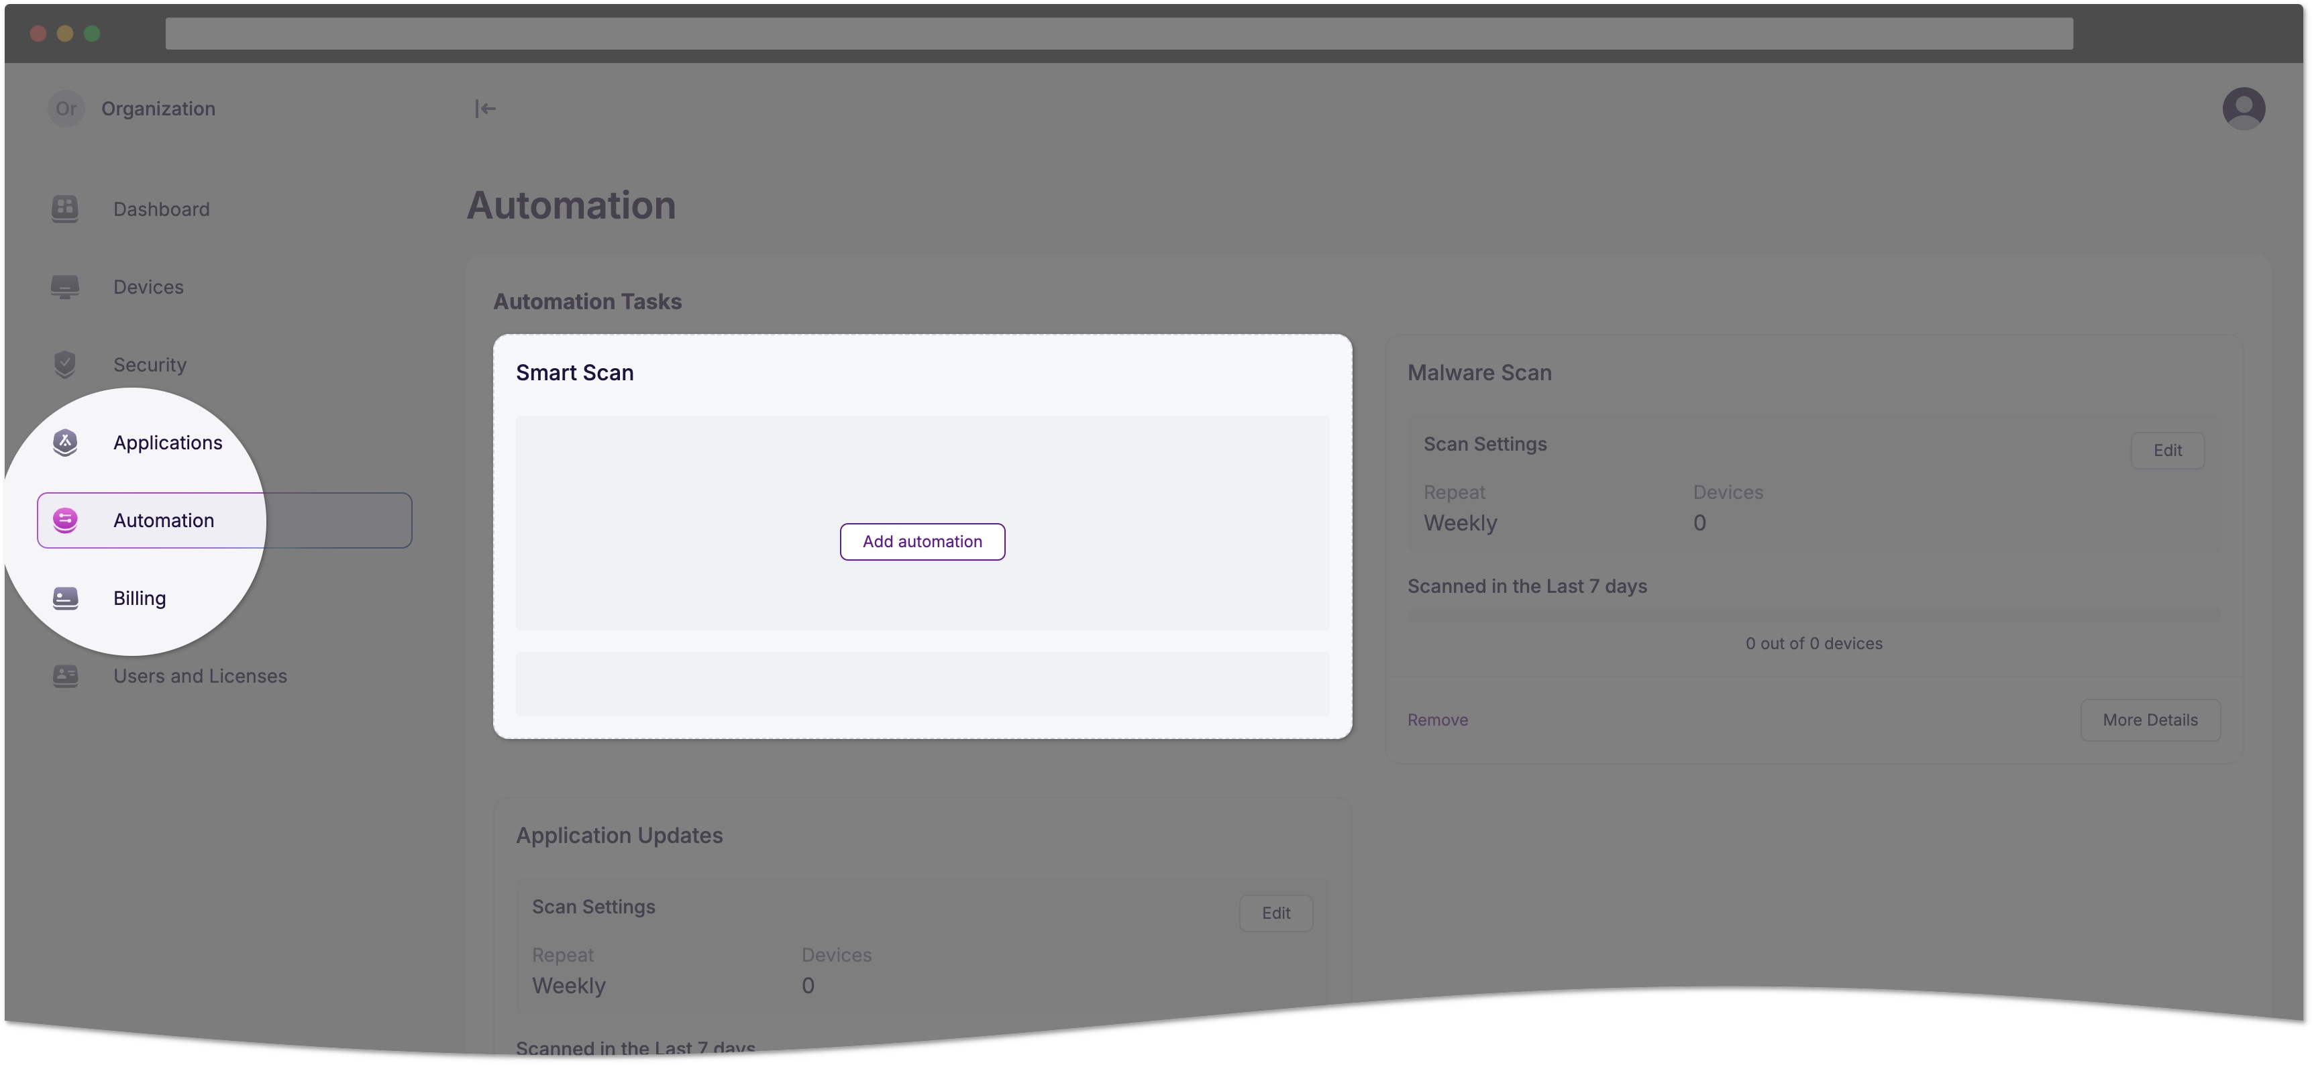The height and width of the screenshot is (1065, 2312).
Task: Click the Application Updates card title
Action: 619,836
